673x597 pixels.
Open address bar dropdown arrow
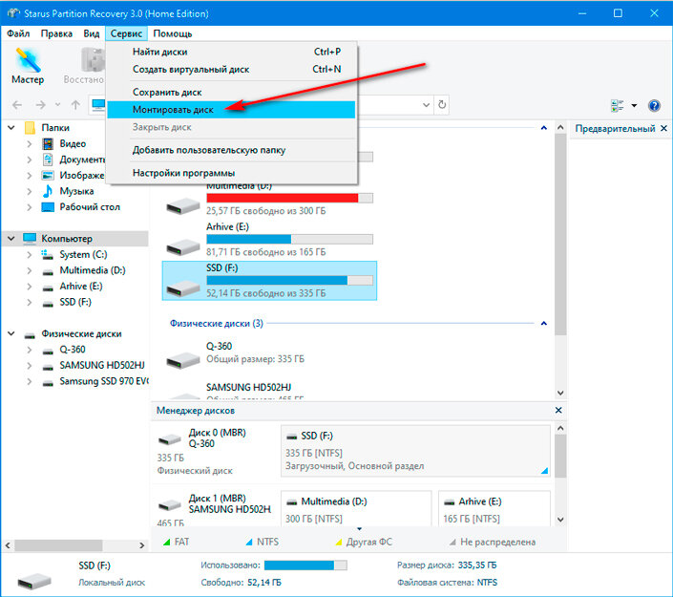[426, 105]
